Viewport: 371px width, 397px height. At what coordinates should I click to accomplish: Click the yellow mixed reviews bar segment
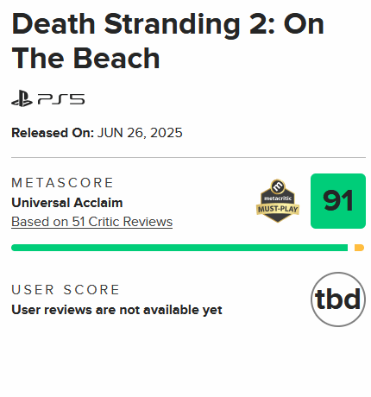pyautogui.click(x=359, y=248)
